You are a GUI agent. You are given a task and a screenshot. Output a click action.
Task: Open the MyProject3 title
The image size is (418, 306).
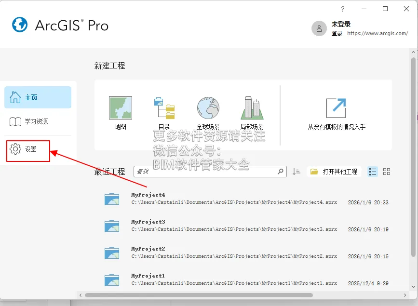pyautogui.click(x=148, y=222)
